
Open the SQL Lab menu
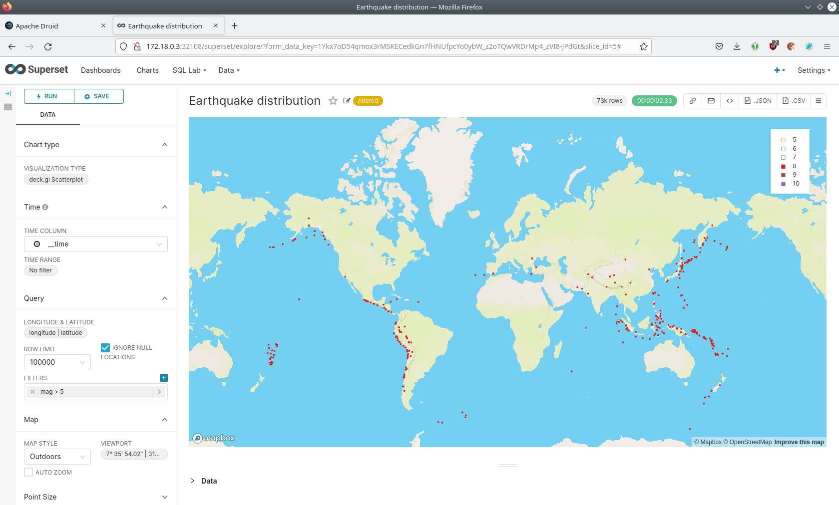(x=189, y=70)
